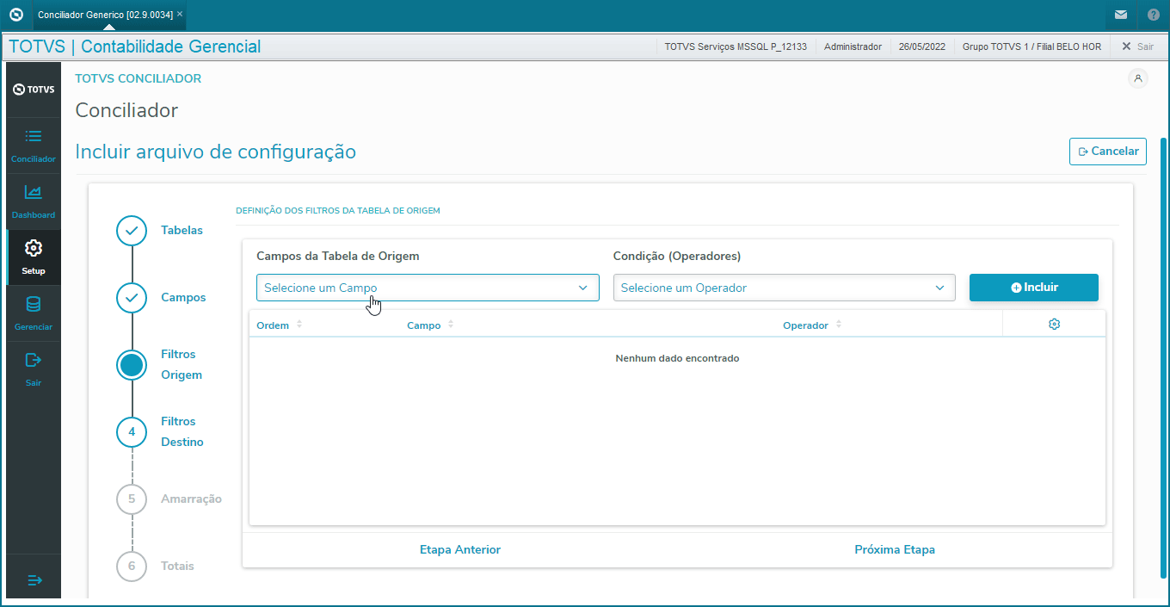The width and height of the screenshot is (1170, 607).
Task: Go to Etapa Anterior
Action: point(460,549)
